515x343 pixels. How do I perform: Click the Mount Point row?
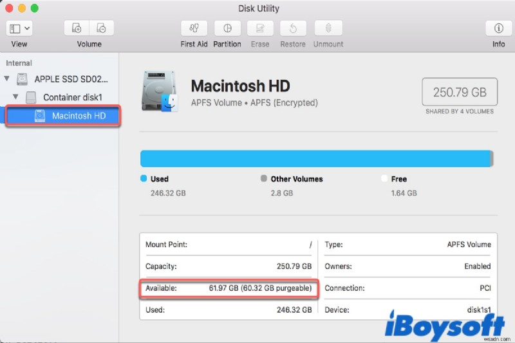tap(229, 245)
